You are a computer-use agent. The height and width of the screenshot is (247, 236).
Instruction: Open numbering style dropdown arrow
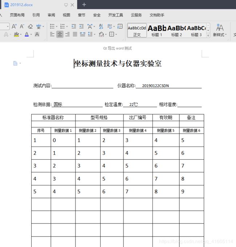[x=67, y=26]
